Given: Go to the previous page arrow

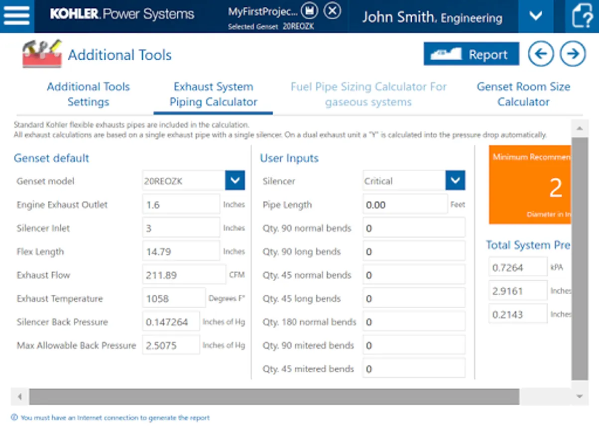Looking at the screenshot, I should click(x=541, y=54).
